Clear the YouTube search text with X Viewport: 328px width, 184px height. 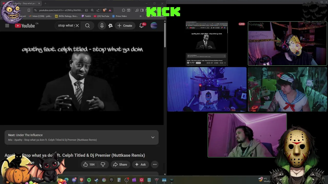click(x=77, y=26)
